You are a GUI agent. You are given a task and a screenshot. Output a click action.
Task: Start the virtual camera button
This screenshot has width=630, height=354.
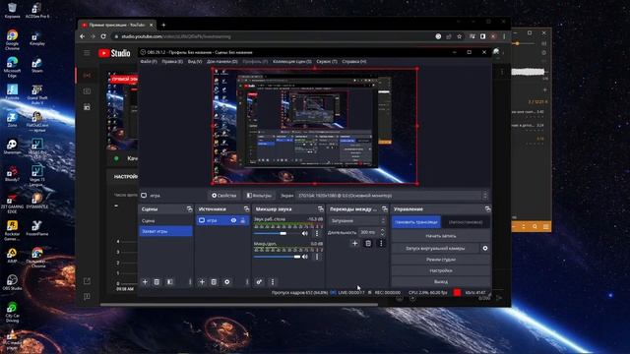(x=435, y=248)
